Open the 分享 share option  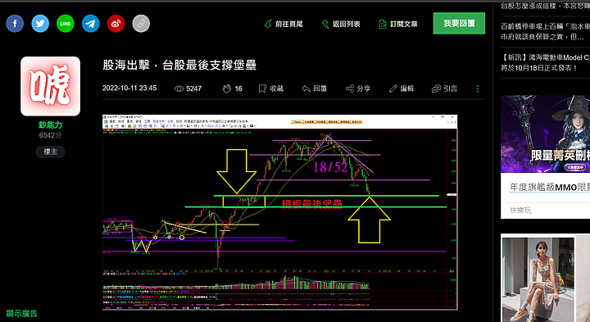click(358, 88)
